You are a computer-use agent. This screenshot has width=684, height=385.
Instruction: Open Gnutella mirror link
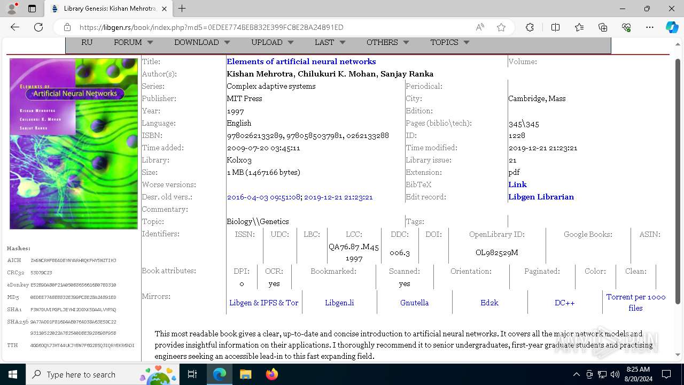coord(414,303)
